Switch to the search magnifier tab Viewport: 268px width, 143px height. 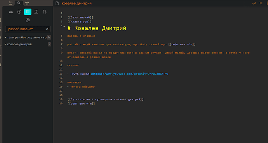[x=19, y=3]
